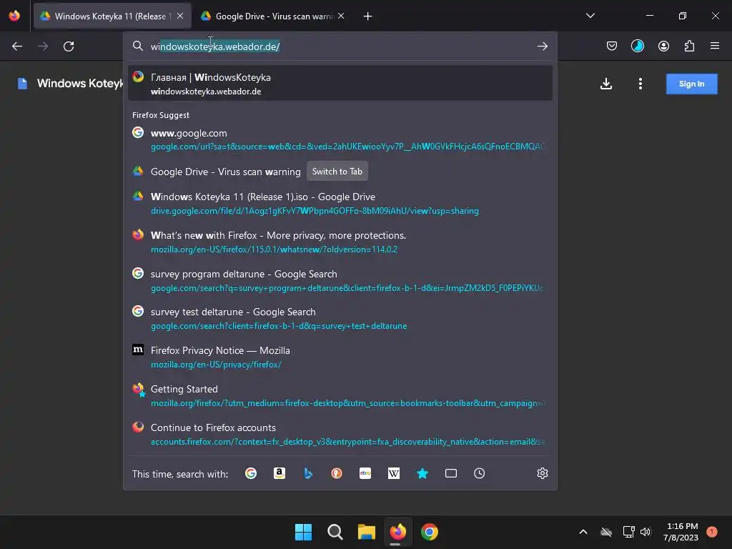Image resolution: width=732 pixels, height=549 pixels.
Task: Click the blue Sign in button
Action: (691, 84)
